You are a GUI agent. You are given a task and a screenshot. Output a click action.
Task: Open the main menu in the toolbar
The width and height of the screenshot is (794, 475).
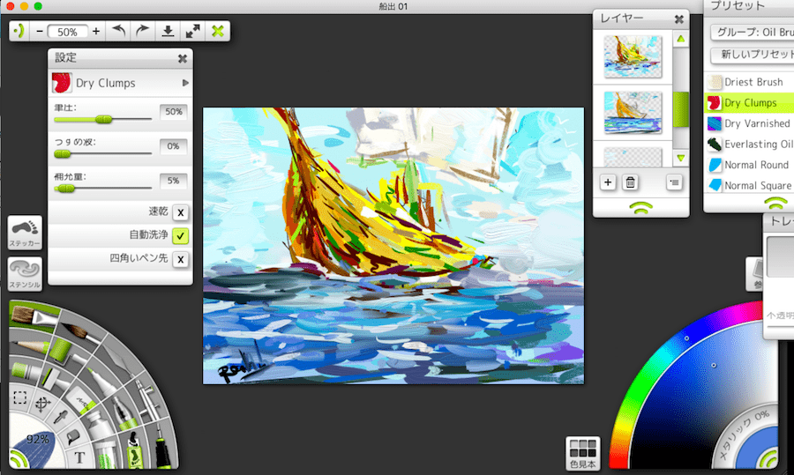(19, 32)
